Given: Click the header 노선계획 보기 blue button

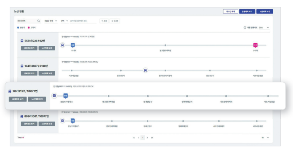Looking at the screenshot, I should (265, 12).
